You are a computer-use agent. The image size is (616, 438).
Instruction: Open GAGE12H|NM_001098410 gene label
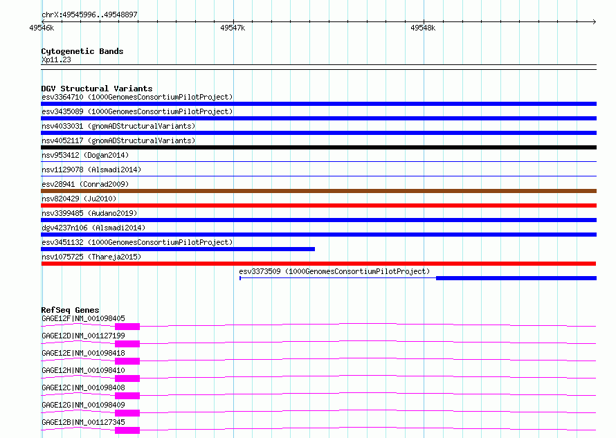83,370
